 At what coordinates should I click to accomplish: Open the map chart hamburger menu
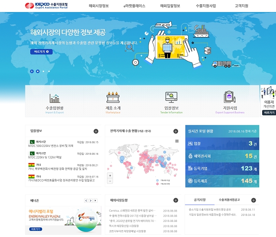click(x=176, y=141)
